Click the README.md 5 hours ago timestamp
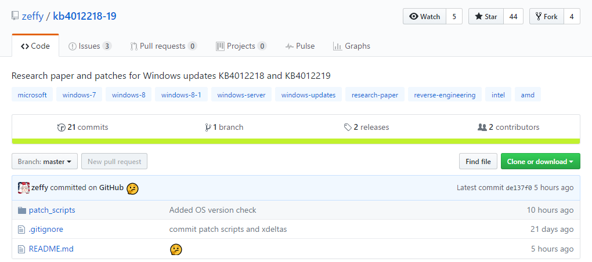Image resolution: width=592 pixels, height=262 pixels. point(553,249)
